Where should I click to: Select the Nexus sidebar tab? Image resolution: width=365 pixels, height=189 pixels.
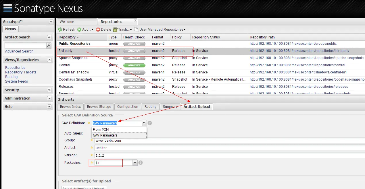[11, 29]
